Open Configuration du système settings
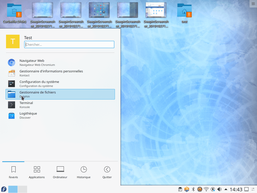Viewport: 257px width, 193px height. tap(60, 84)
